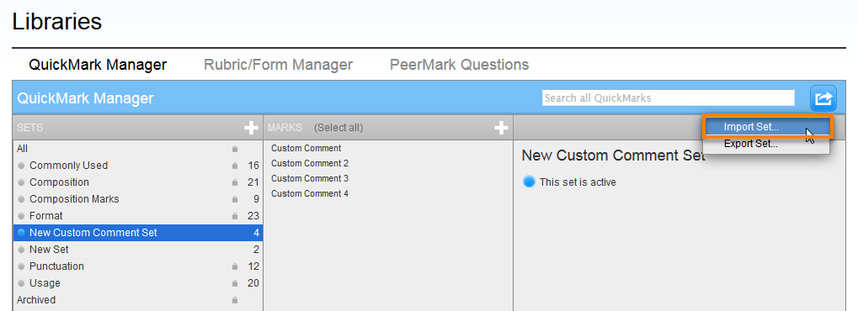Viewport: 858px width, 311px height.
Task: Toggle active dot for Usage set
Action: (x=21, y=283)
